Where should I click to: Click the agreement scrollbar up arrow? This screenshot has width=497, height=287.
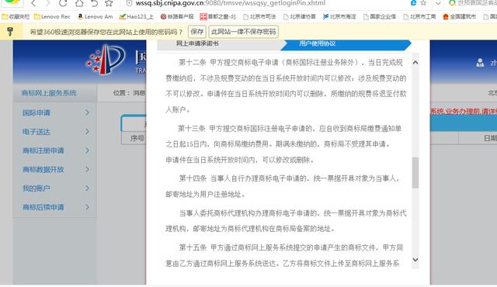415,63
